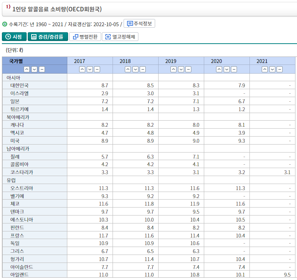Viewport: 297px width, 280px height.
Task: Select the 일본 row label
Action: pos(15,101)
